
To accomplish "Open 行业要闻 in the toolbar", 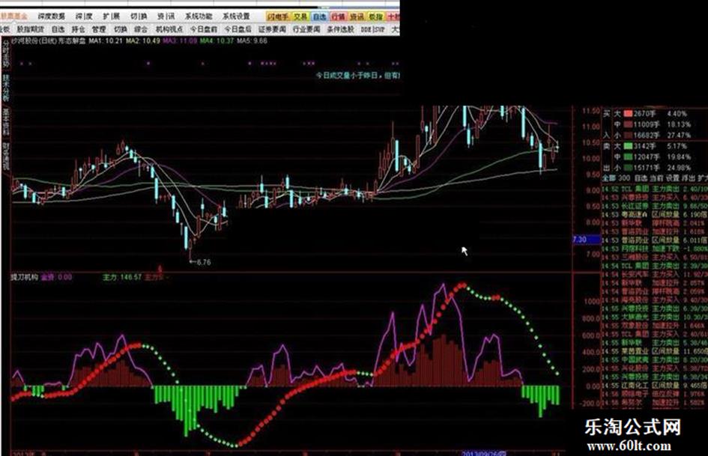I will (x=306, y=29).
